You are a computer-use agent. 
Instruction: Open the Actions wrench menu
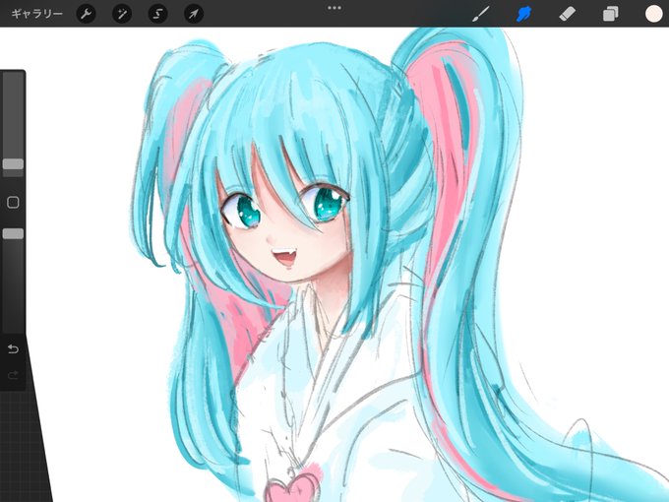pyautogui.click(x=86, y=14)
